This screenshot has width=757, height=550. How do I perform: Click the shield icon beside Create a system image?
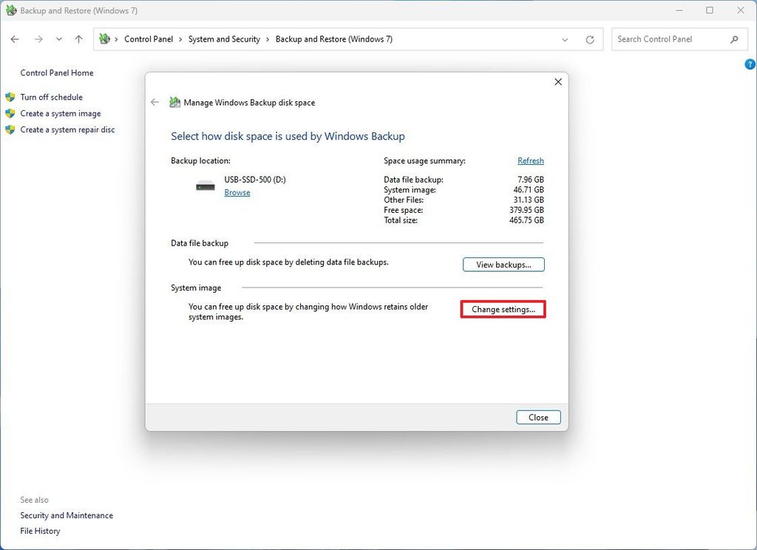pos(10,113)
